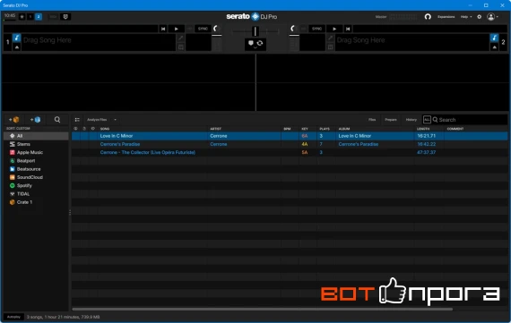
Task: Open settings via the gear icon
Action: click(x=479, y=17)
